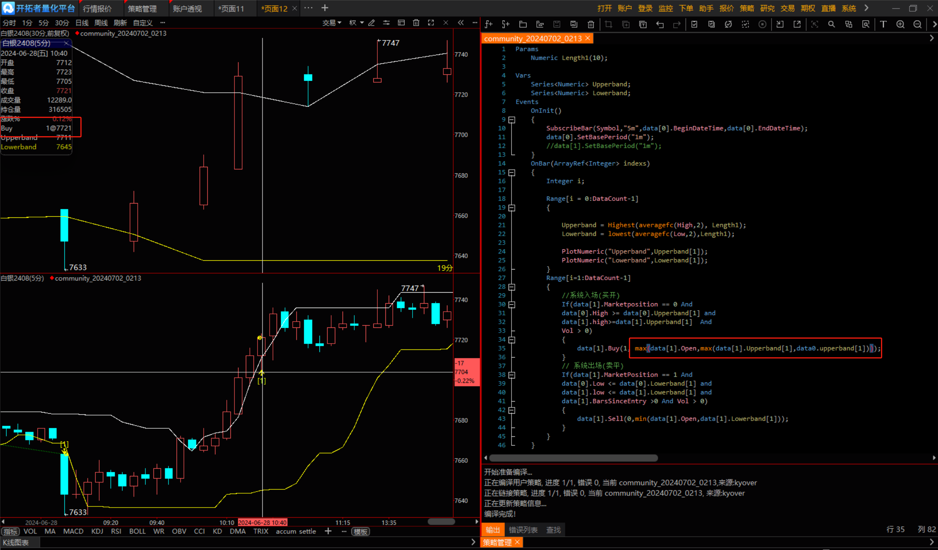Switch chart to 日线 period
938x550 pixels.
click(82, 23)
